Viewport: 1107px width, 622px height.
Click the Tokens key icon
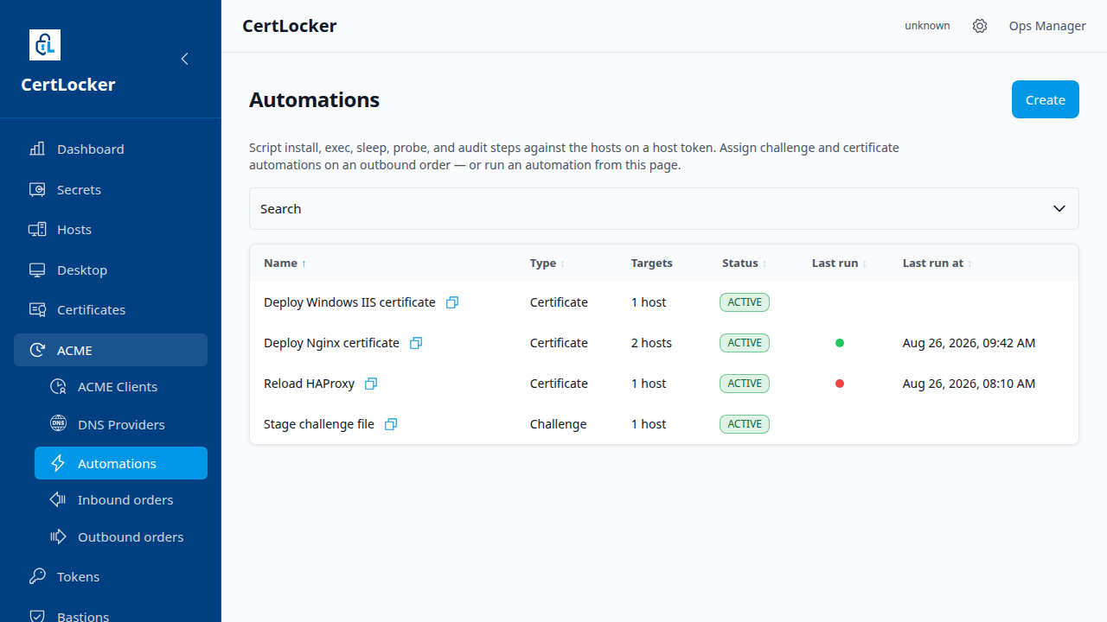click(x=37, y=576)
